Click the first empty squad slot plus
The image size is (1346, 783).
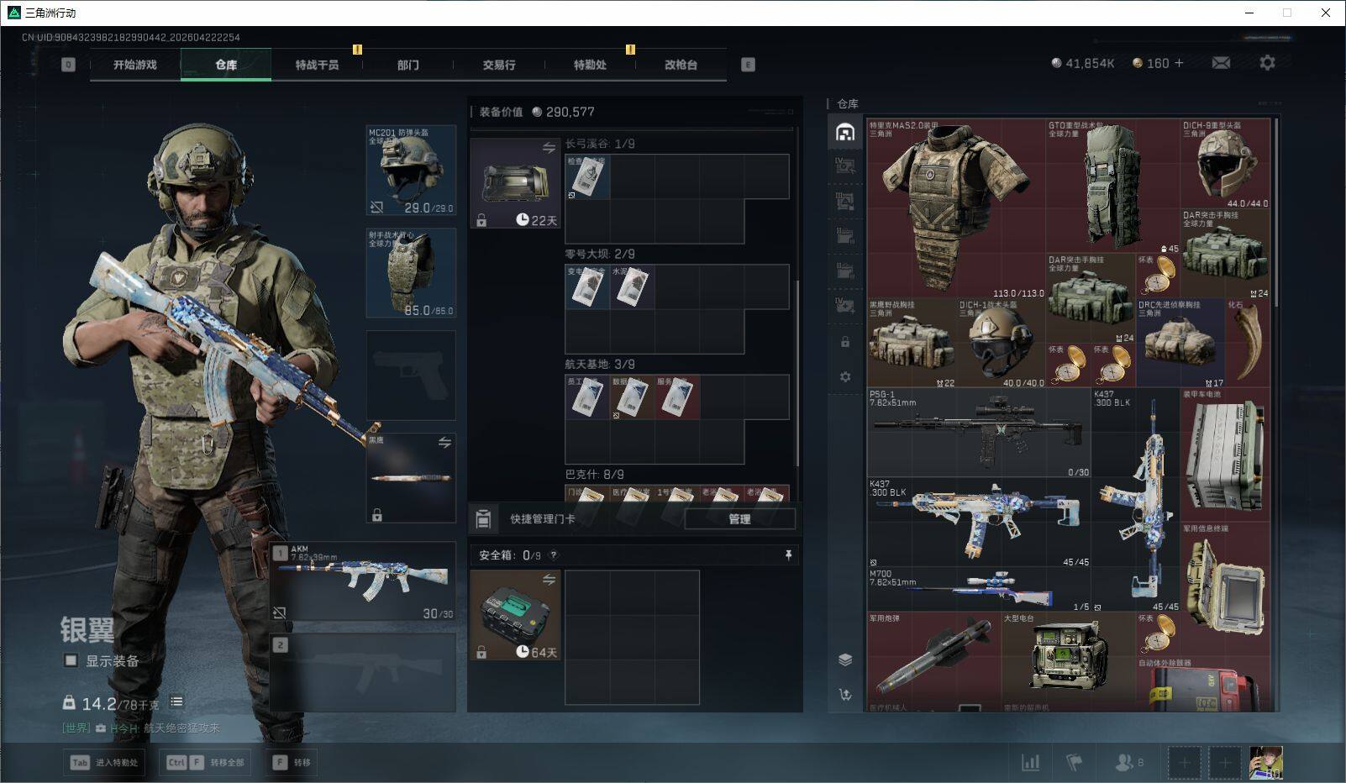tap(1185, 763)
